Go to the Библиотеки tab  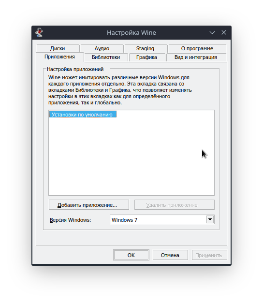tap(106, 57)
